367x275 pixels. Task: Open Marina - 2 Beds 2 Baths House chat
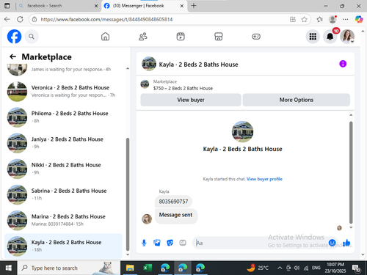(x=63, y=220)
